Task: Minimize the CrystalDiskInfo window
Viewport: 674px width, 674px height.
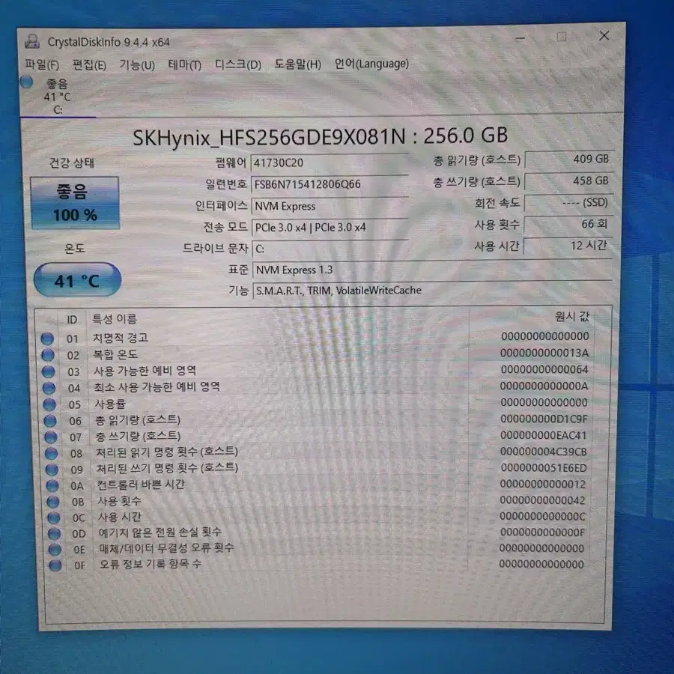Action: click(520, 38)
